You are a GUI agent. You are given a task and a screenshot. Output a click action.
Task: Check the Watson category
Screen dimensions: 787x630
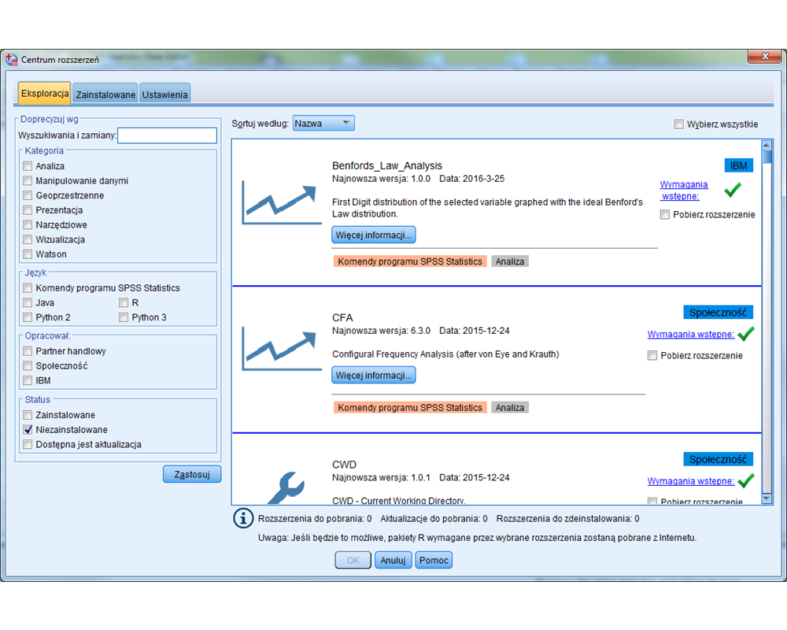28,254
